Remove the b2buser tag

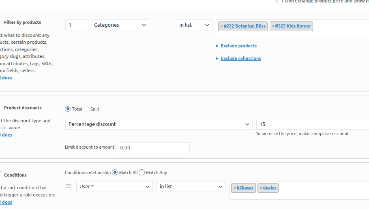pyautogui.click(x=234, y=188)
